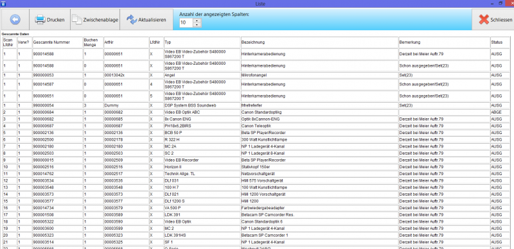The height and width of the screenshot is (249, 514).
Task: Select Betacam SP Camcorder Res. cell
Action: 319,215
